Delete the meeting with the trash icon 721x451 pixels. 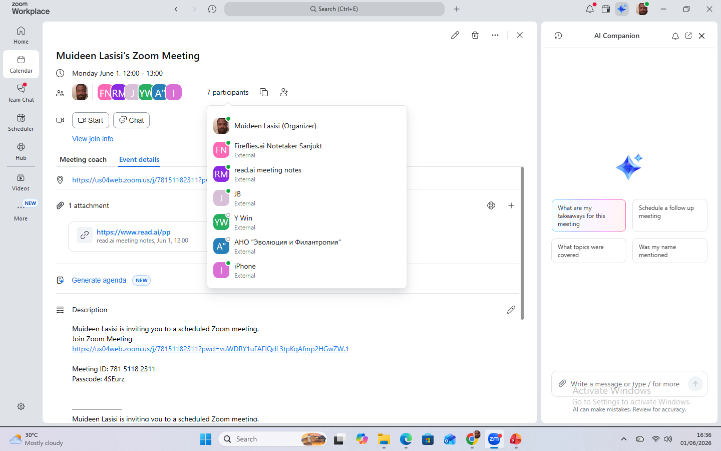(475, 35)
